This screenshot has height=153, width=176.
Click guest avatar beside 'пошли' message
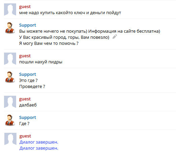(10, 59)
